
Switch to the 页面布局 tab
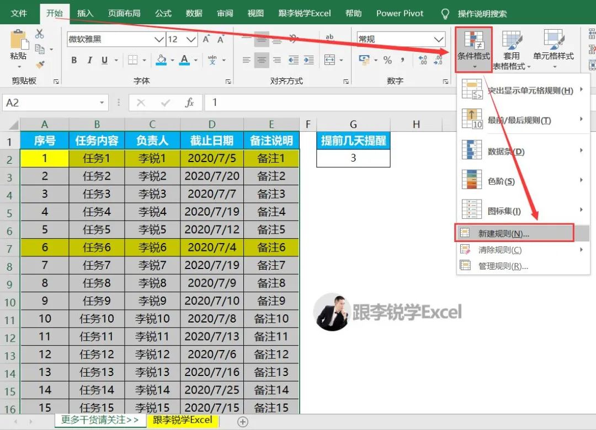click(124, 14)
